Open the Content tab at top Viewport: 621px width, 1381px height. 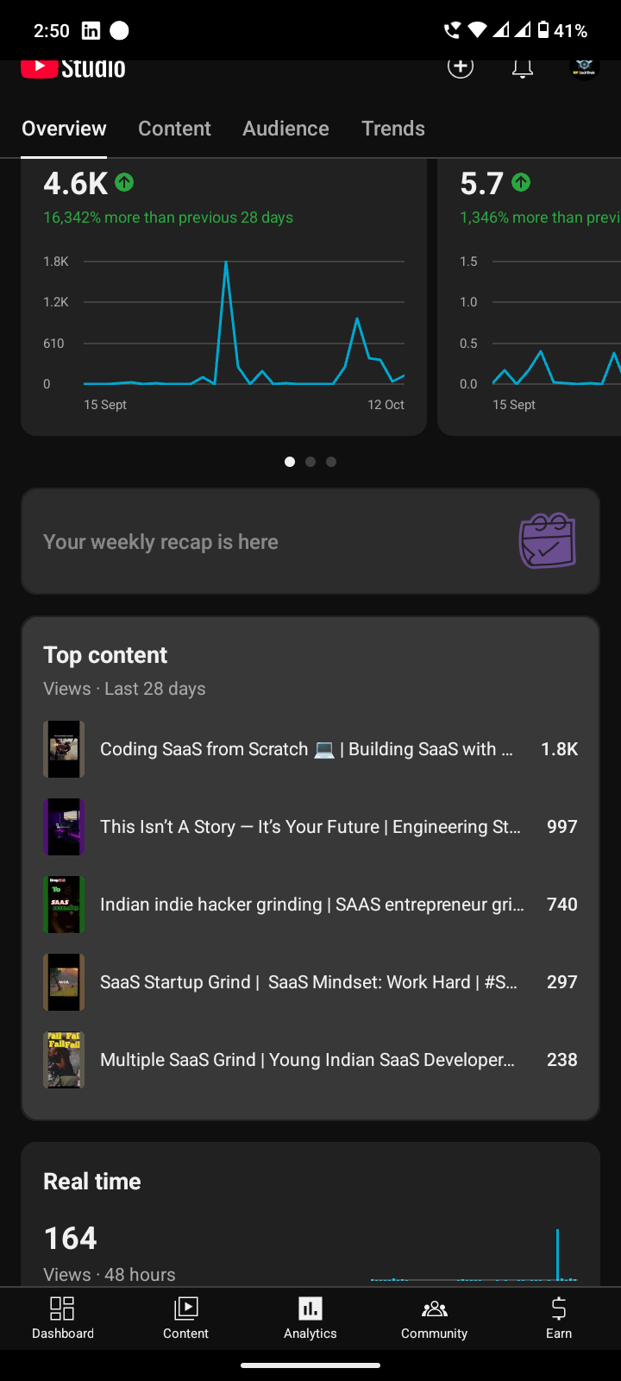click(174, 129)
